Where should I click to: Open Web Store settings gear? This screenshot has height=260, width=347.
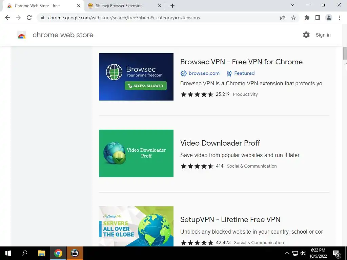click(306, 35)
